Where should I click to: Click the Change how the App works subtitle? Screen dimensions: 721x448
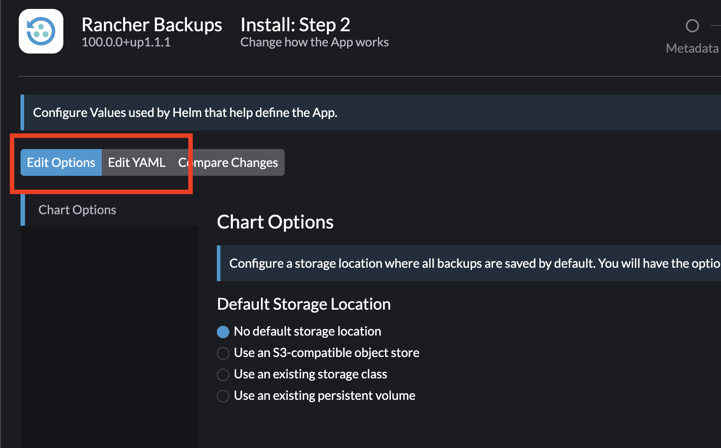pos(314,42)
